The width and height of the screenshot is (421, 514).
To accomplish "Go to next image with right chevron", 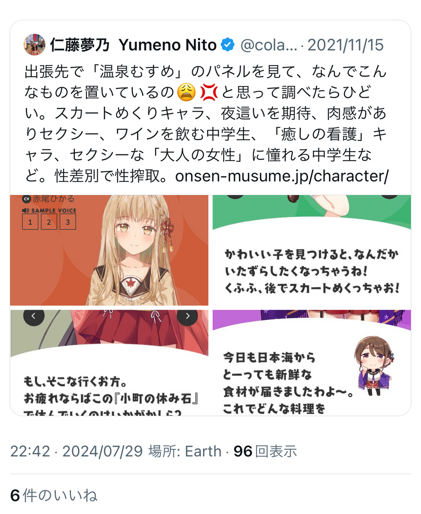I will (187, 316).
